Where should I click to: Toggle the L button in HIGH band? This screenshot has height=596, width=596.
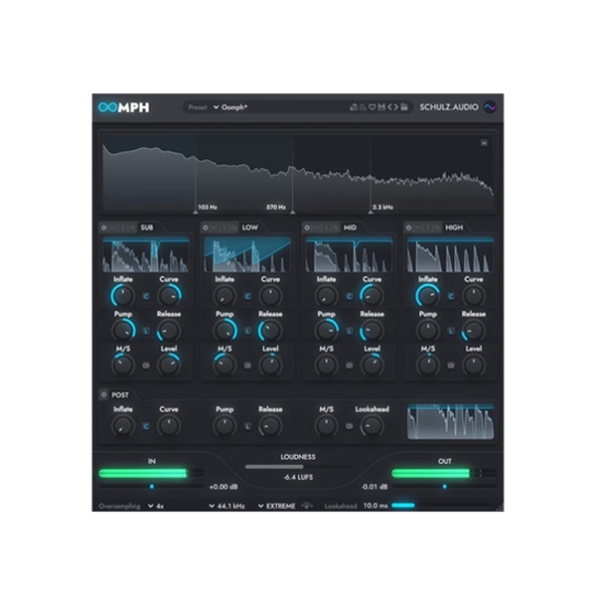451,331
